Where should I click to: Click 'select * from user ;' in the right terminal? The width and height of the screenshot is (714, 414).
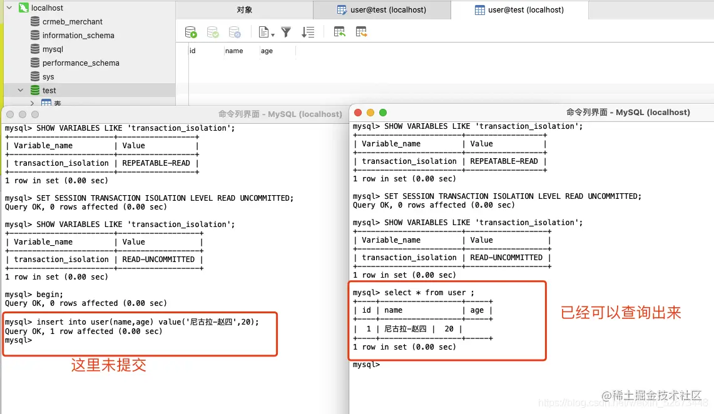click(429, 293)
